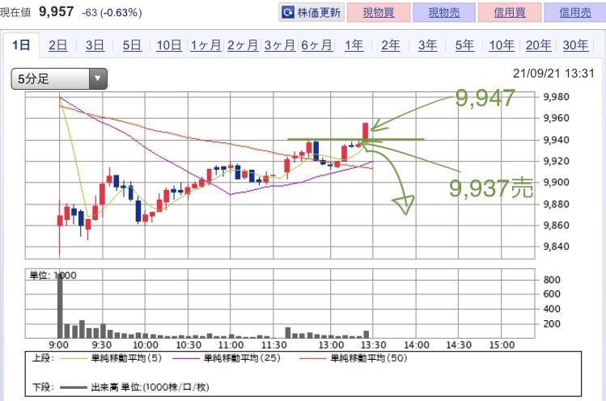Click the refresh icon on 株価更新
This screenshot has width=606, height=401.
288,12
